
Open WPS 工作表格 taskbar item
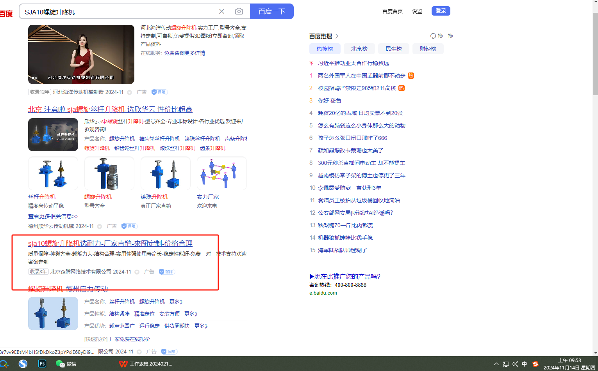coord(145,364)
